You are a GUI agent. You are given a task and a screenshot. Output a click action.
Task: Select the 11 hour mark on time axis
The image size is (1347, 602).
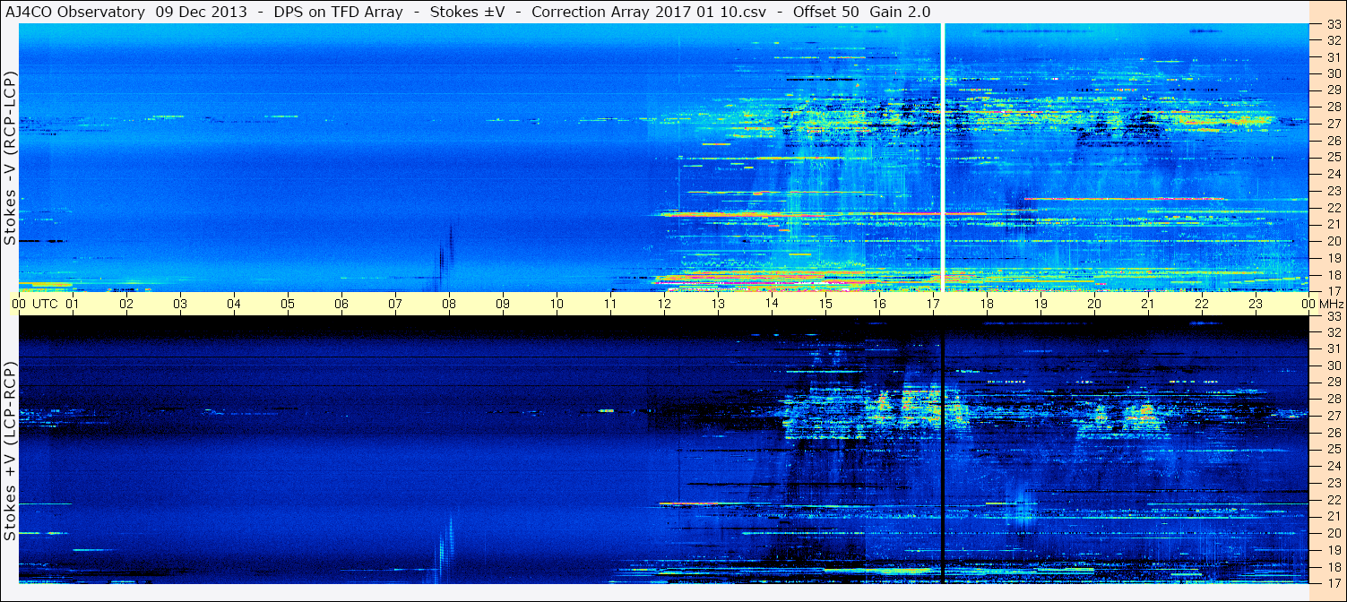point(610,304)
